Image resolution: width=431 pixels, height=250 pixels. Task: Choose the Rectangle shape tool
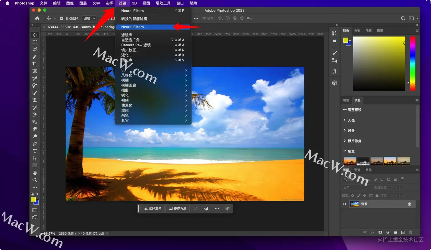pyautogui.click(x=35, y=165)
